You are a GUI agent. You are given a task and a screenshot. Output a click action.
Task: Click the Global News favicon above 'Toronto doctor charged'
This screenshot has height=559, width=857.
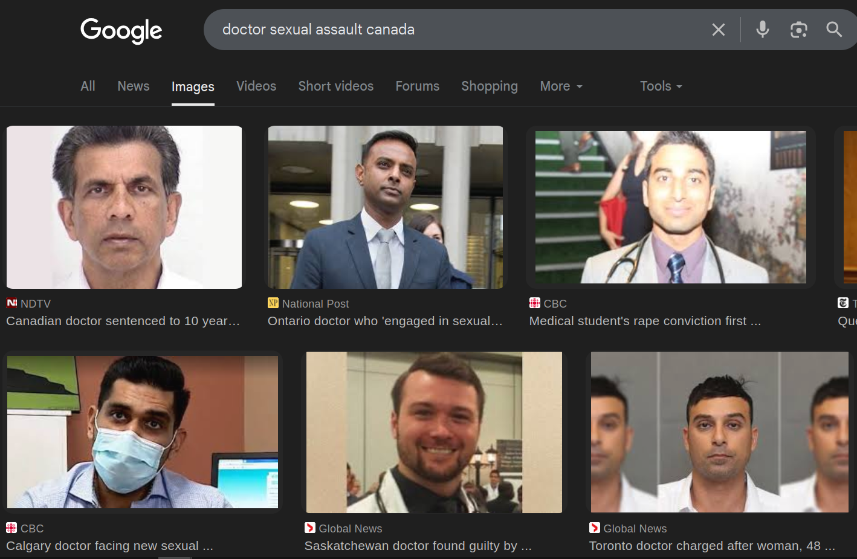point(595,528)
